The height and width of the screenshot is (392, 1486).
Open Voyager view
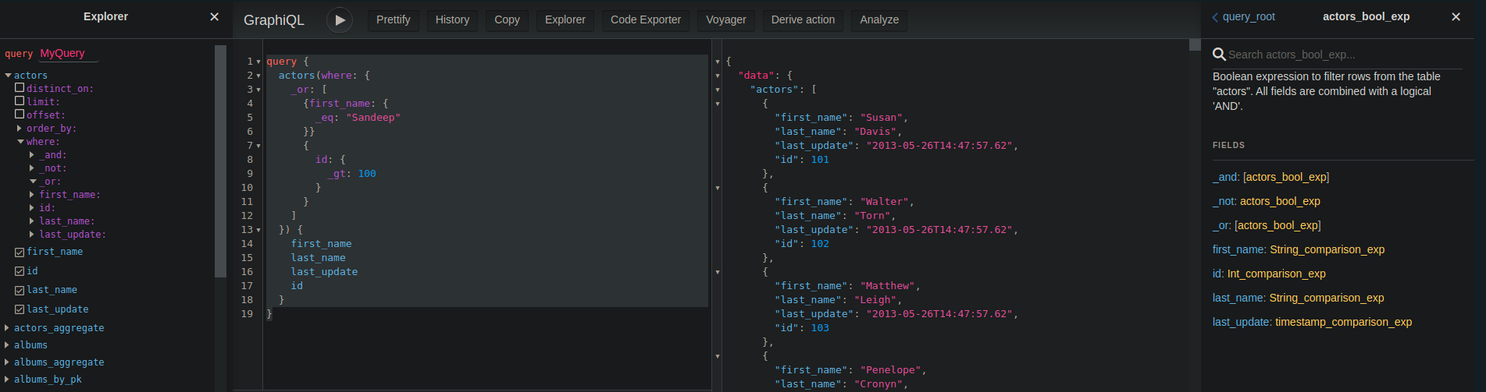point(726,19)
